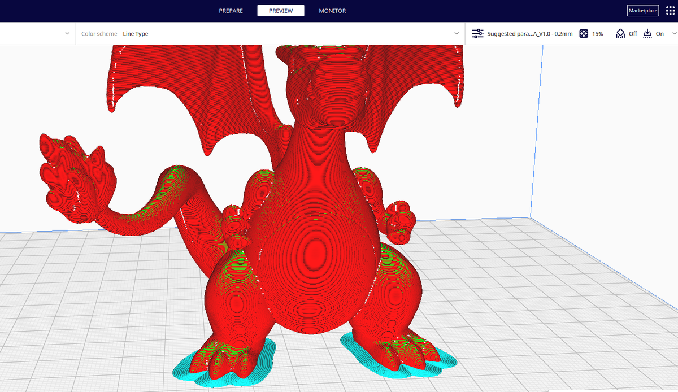Toggle the adhesion setting showing On
The height and width of the screenshot is (392, 678).
[660, 33]
